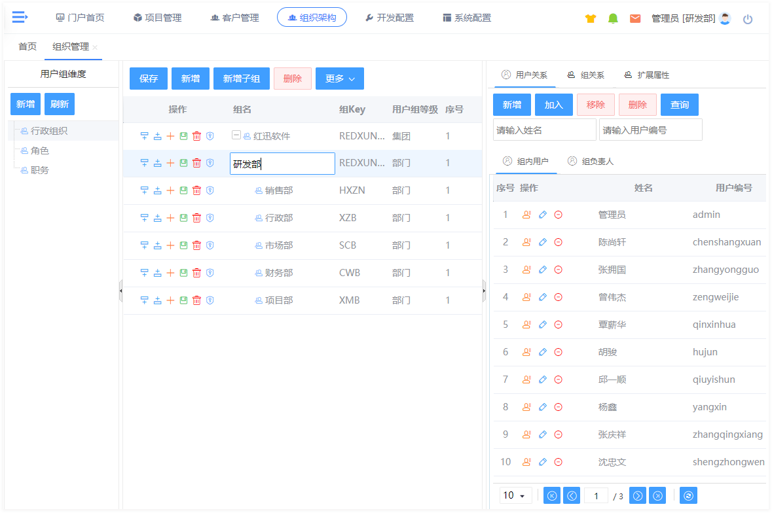The height and width of the screenshot is (513, 772).
Task: Open the 项目管理 top menu
Action: (157, 18)
